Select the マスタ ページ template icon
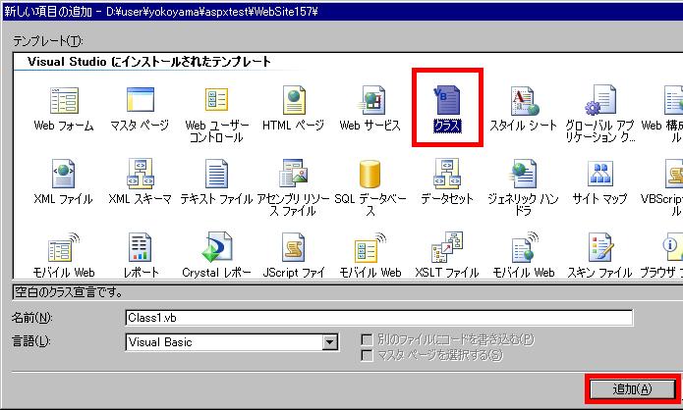The image size is (683, 410). (140, 100)
